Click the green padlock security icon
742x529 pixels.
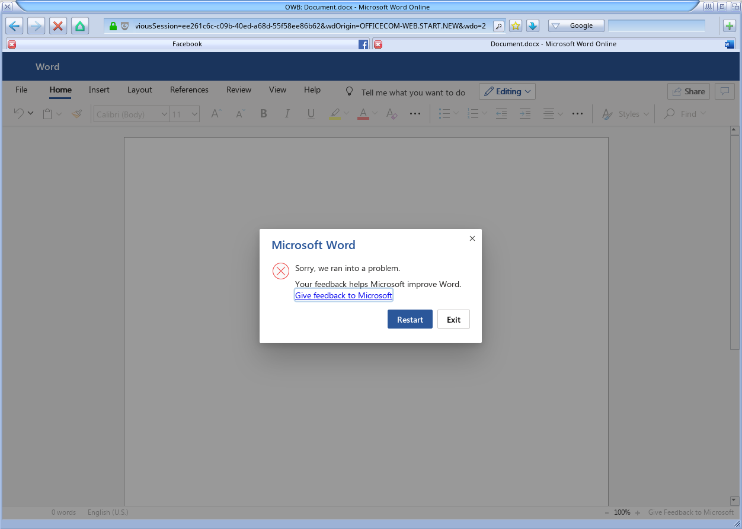(x=113, y=26)
